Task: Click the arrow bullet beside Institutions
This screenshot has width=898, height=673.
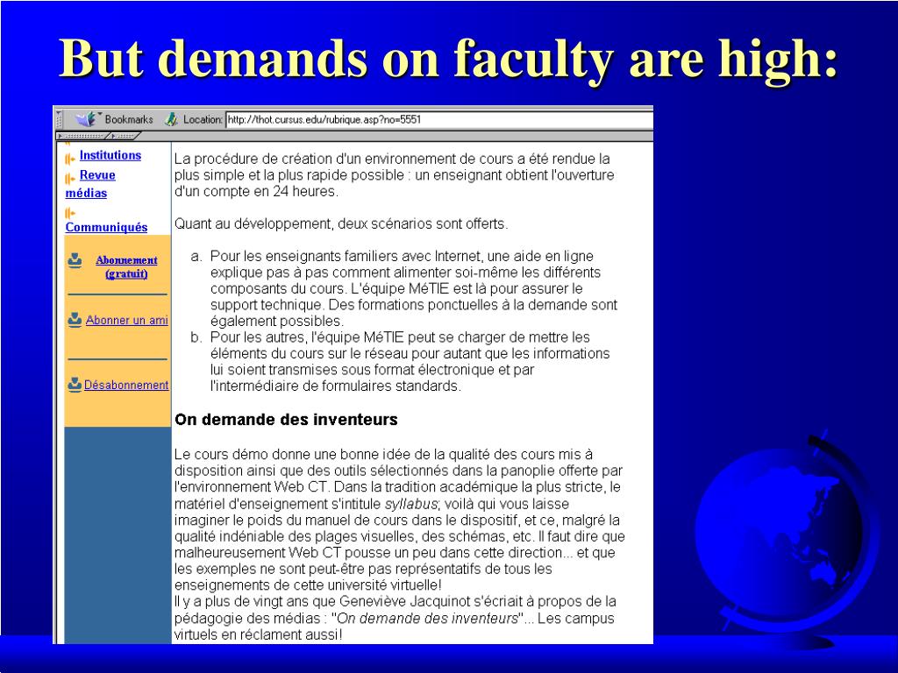Action: pos(70,159)
